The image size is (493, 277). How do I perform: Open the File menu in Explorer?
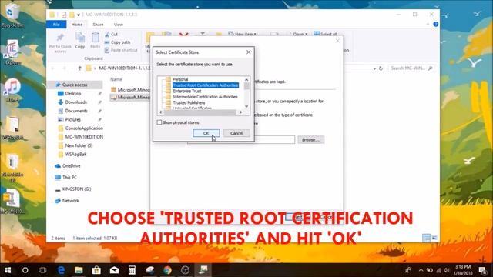click(56, 25)
